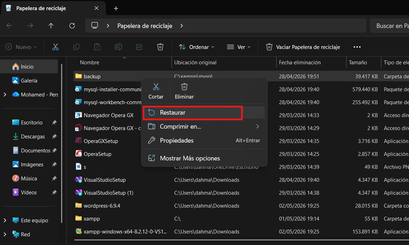Click the 153.891 KB size cell
The height and width of the screenshot is (245, 409).
[x=365, y=231]
